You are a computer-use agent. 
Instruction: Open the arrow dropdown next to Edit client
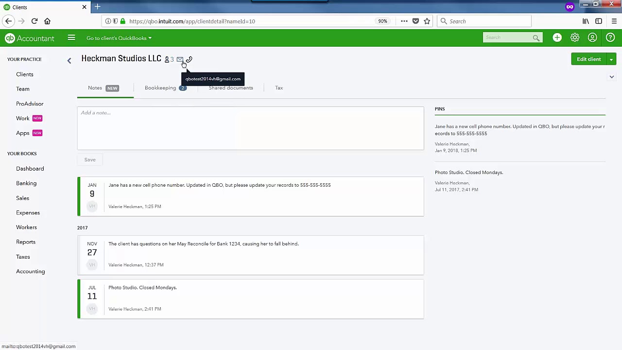611,59
